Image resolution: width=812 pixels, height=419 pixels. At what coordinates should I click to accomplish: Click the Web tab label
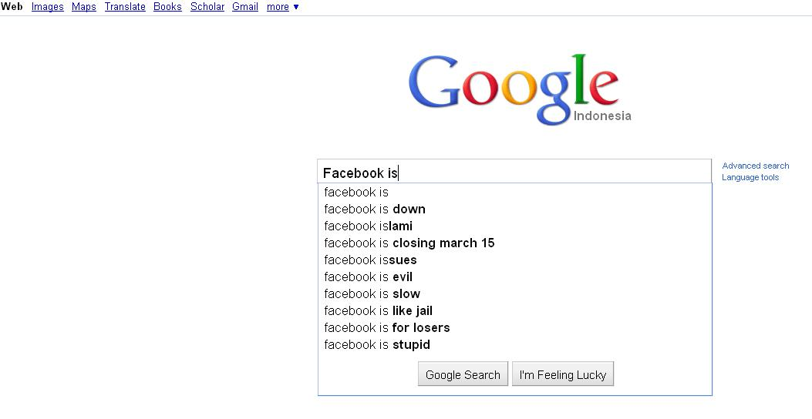[12, 7]
